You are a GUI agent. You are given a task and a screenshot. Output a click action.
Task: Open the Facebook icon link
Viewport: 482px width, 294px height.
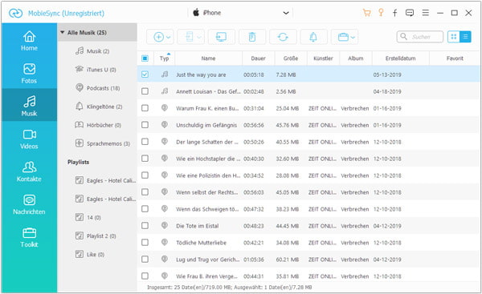395,13
